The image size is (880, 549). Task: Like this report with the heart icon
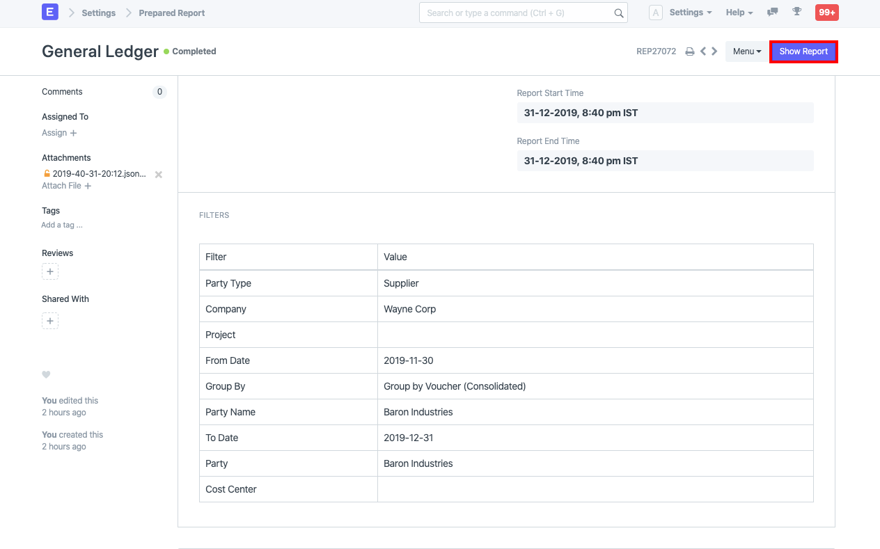click(x=46, y=374)
